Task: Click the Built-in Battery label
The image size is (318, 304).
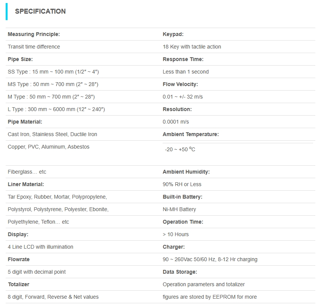Action: (182, 197)
